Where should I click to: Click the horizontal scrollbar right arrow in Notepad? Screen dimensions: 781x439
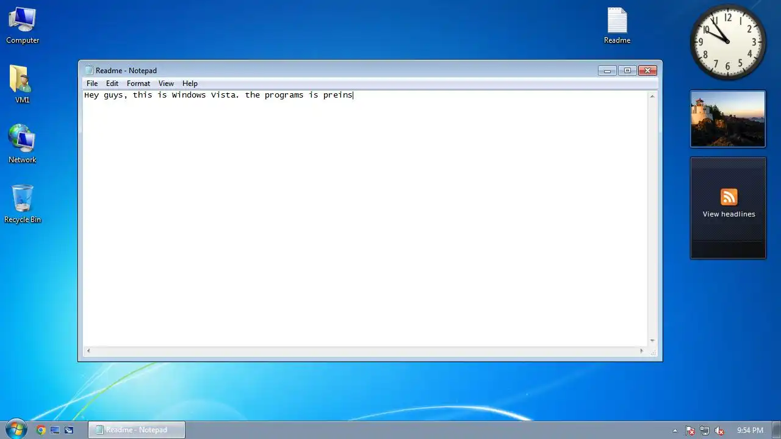point(641,351)
